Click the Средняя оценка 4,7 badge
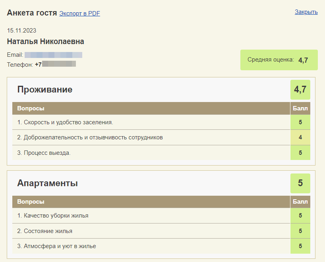The height and width of the screenshot is (262, 325). (x=279, y=60)
